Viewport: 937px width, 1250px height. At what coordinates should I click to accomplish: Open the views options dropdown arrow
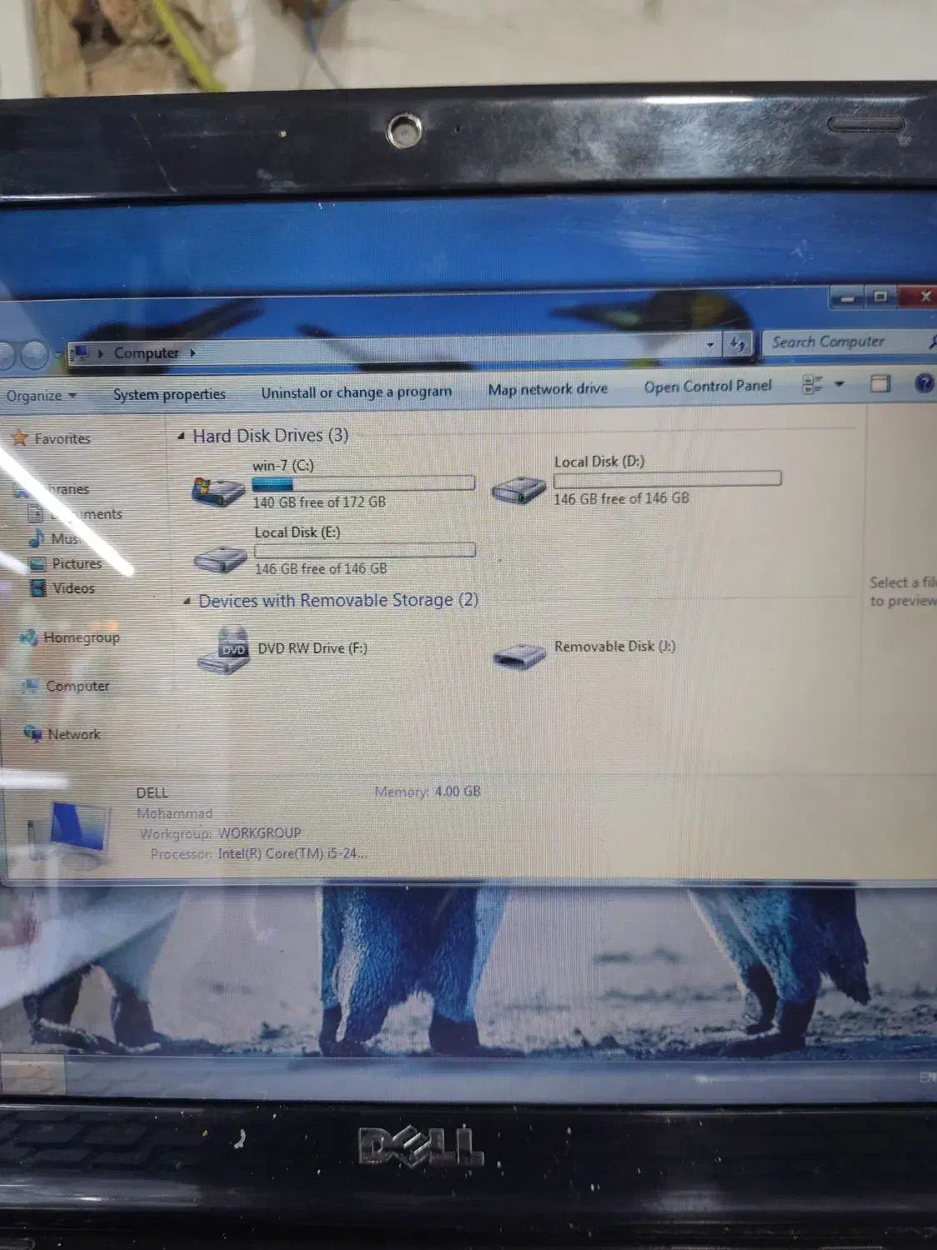pyautogui.click(x=840, y=384)
